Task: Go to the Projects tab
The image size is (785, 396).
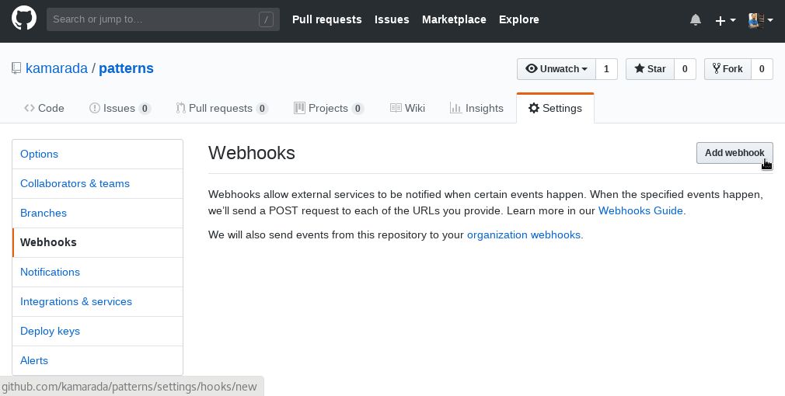Action: (x=329, y=108)
